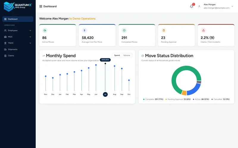Viewport: 238px width, 148px height.
Task: Click the Nov data point on chart
Action: [x=46, y=76]
